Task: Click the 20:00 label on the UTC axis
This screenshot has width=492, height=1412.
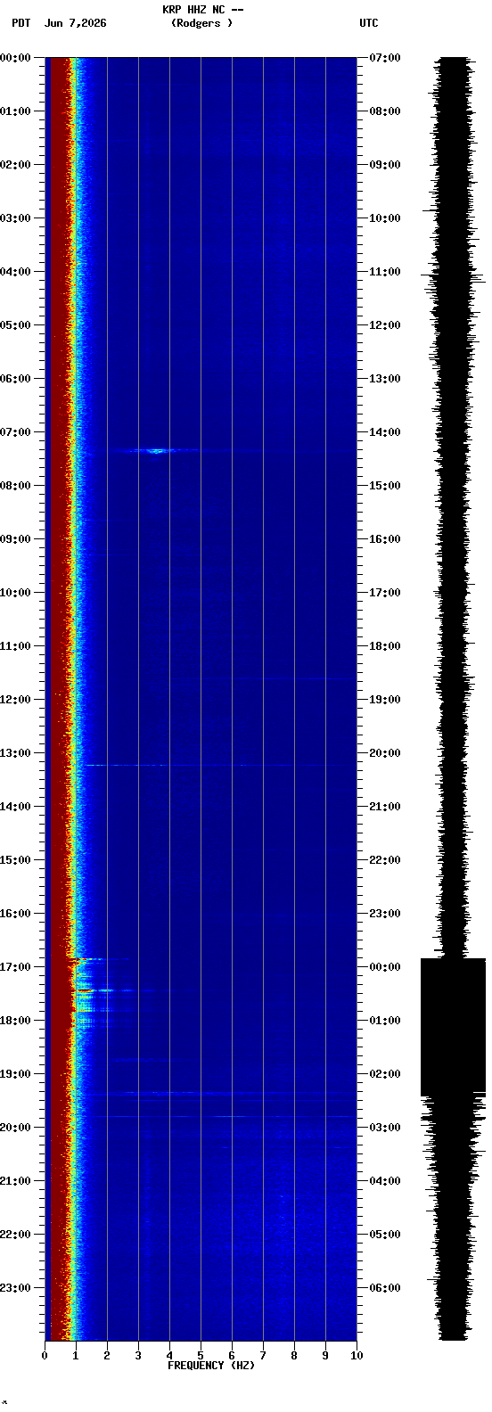Action: 385,753
